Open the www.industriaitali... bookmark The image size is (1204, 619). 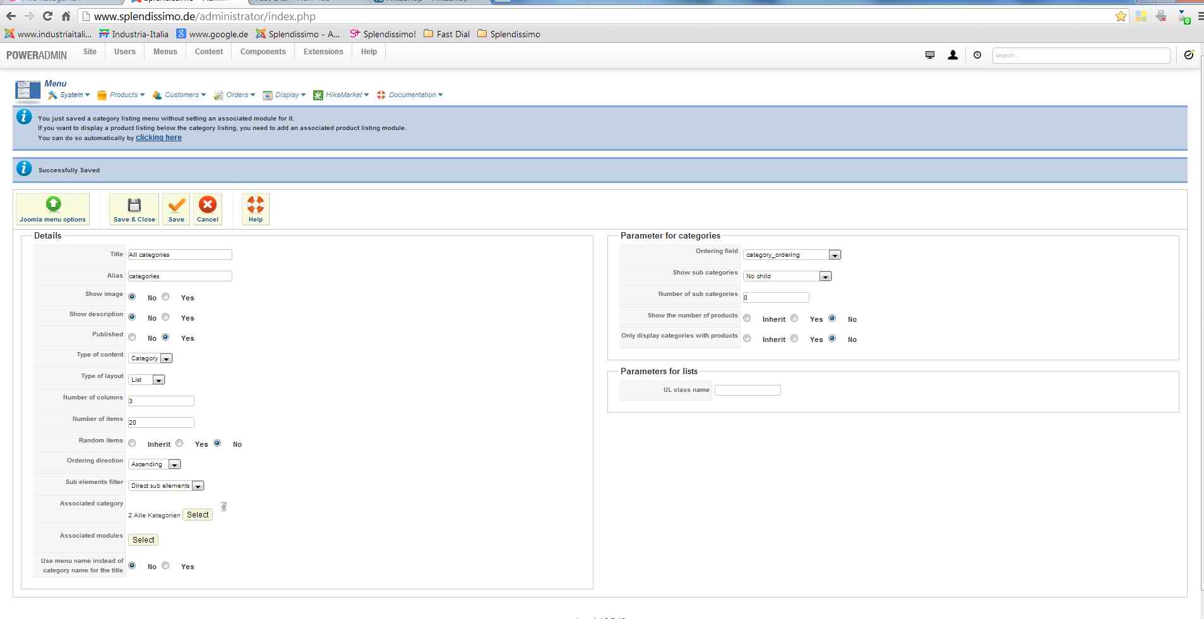(48, 34)
